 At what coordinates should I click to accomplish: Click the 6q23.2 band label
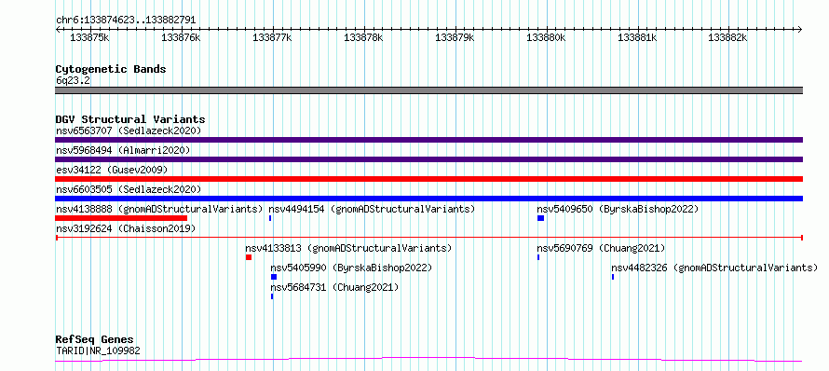73,80
